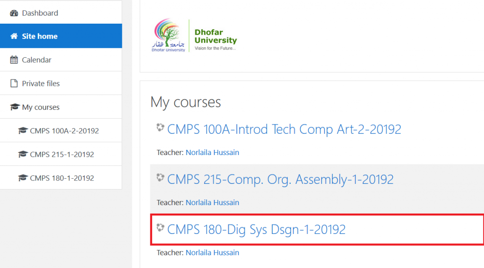Viewport: 484px width, 268px height.
Task: Open CMPS 180-Dig Sys Dsgn-1-20192 course link
Action: point(256,229)
